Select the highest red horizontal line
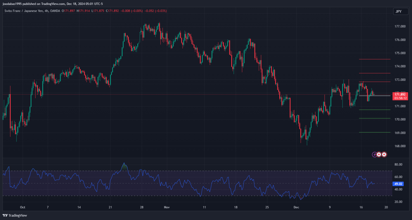 tap(375, 59)
